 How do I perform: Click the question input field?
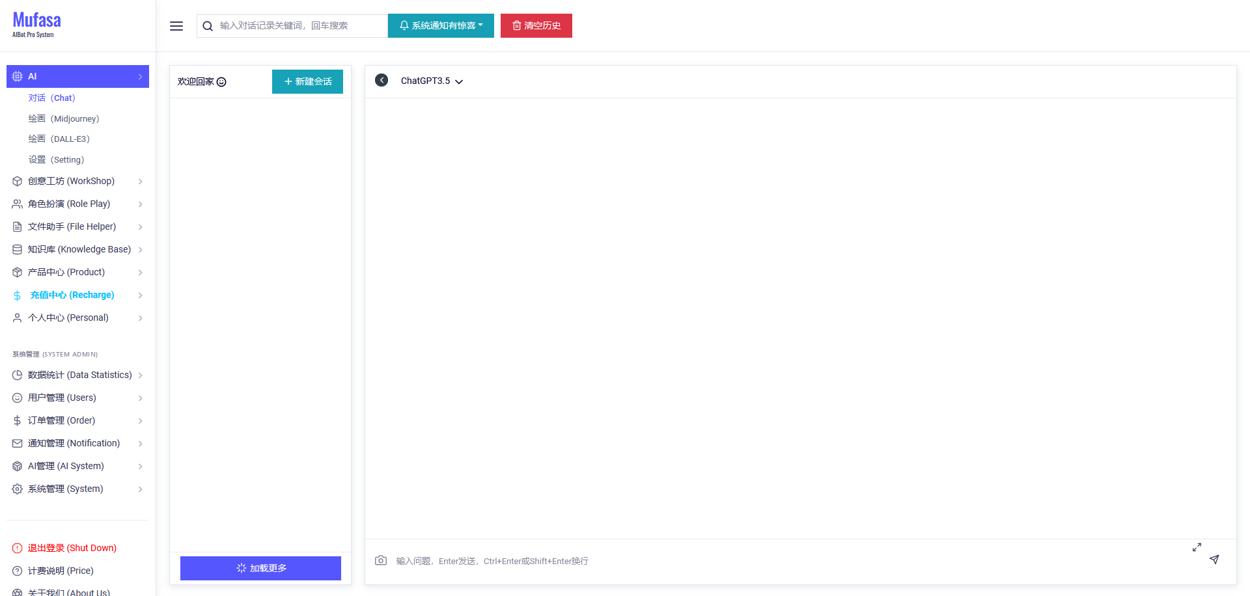[x=781, y=561]
